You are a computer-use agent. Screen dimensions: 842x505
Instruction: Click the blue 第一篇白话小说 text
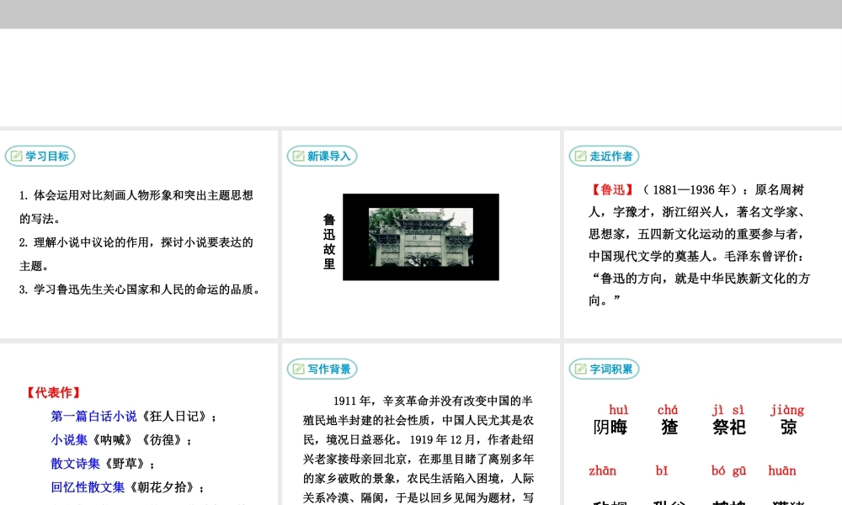[x=93, y=417]
